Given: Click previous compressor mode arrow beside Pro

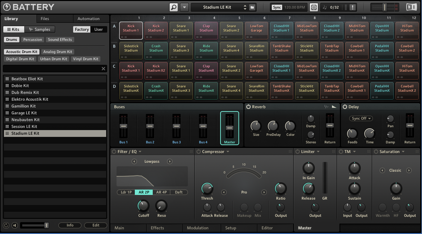Looking at the screenshot, I should 224,192.
